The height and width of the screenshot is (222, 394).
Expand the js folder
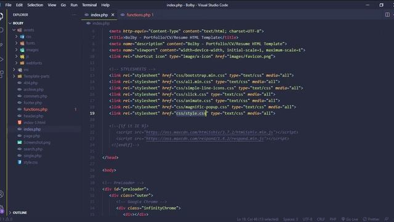(27, 56)
